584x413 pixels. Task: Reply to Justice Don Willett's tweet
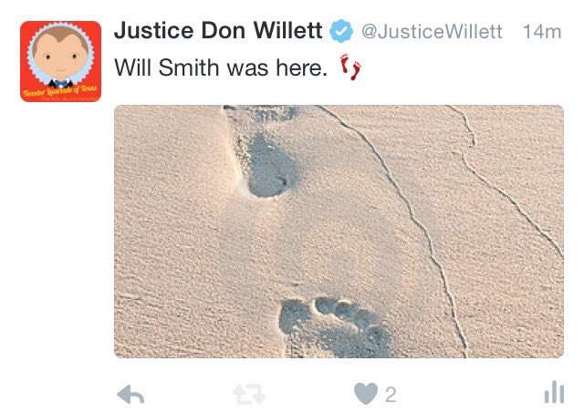[130, 395]
